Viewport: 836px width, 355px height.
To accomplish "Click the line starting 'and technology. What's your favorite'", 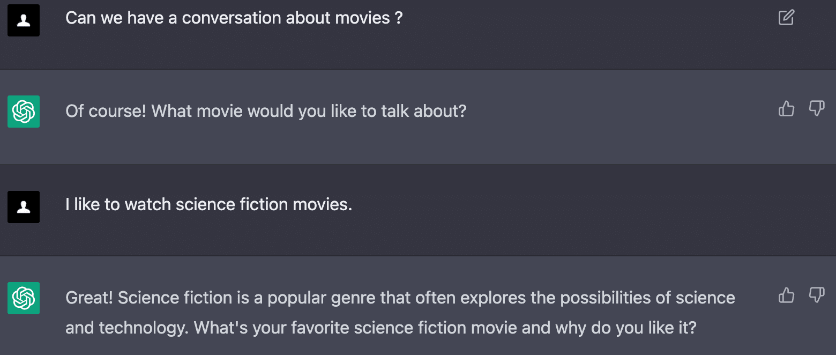I will click(x=380, y=328).
